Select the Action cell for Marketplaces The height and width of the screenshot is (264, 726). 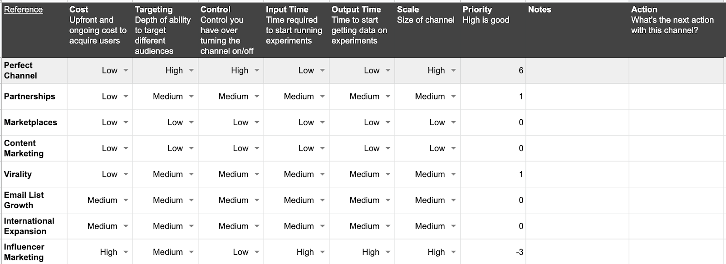click(x=677, y=122)
